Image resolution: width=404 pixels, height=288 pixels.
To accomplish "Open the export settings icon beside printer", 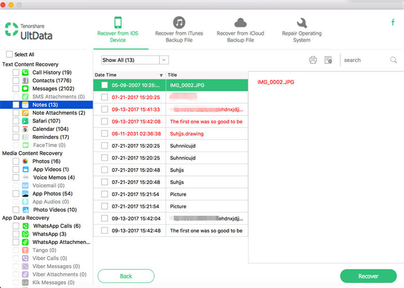I will point(328,60).
